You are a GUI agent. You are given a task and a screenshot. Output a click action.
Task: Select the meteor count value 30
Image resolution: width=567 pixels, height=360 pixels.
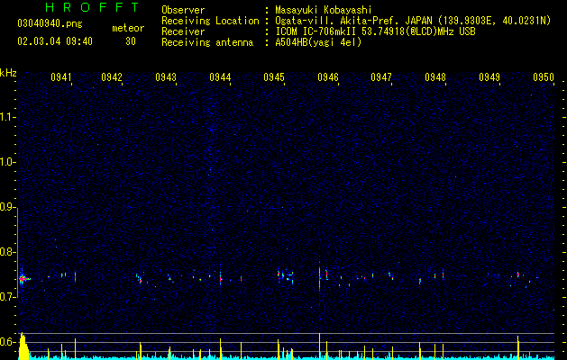[x=131, y=41]
